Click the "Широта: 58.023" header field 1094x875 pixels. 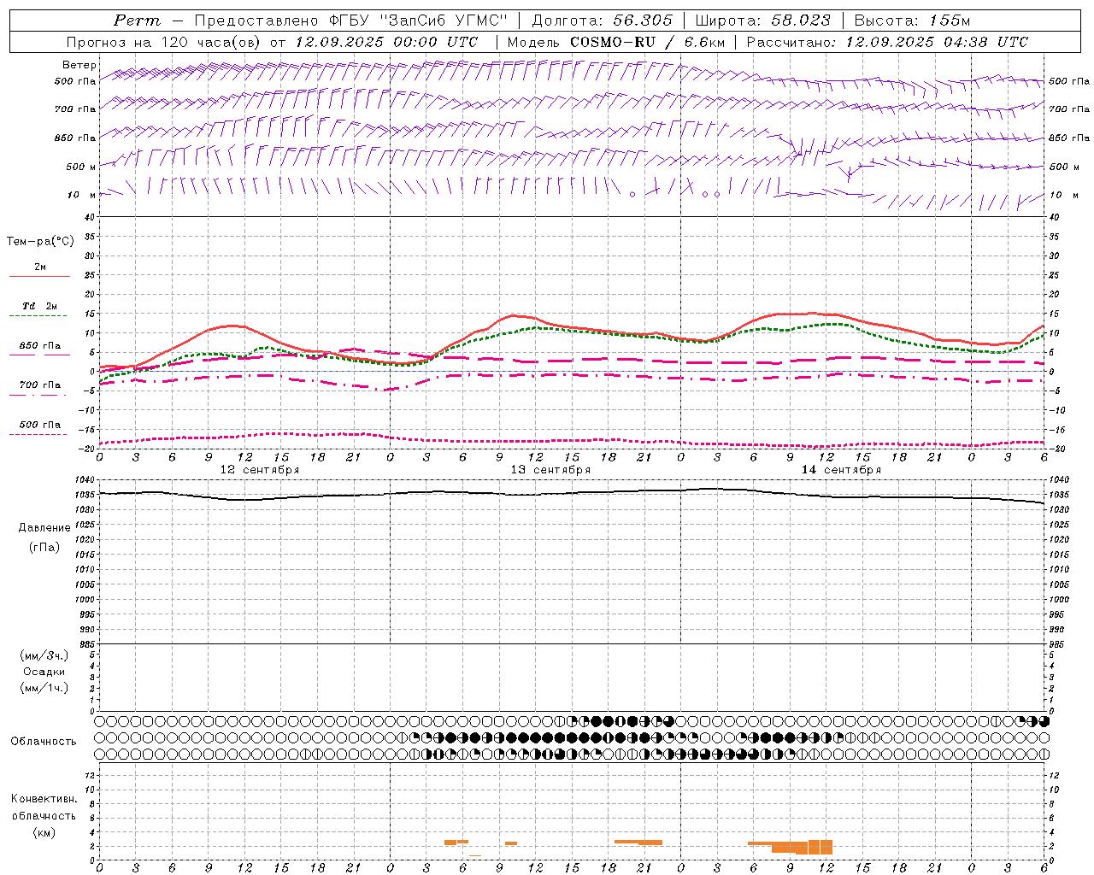coord(763,21)
